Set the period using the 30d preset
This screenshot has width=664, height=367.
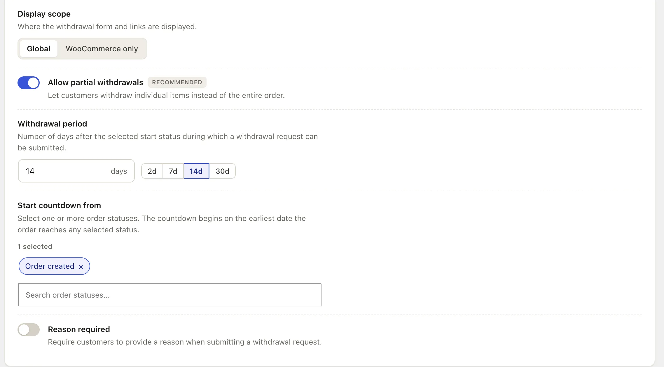222,171
